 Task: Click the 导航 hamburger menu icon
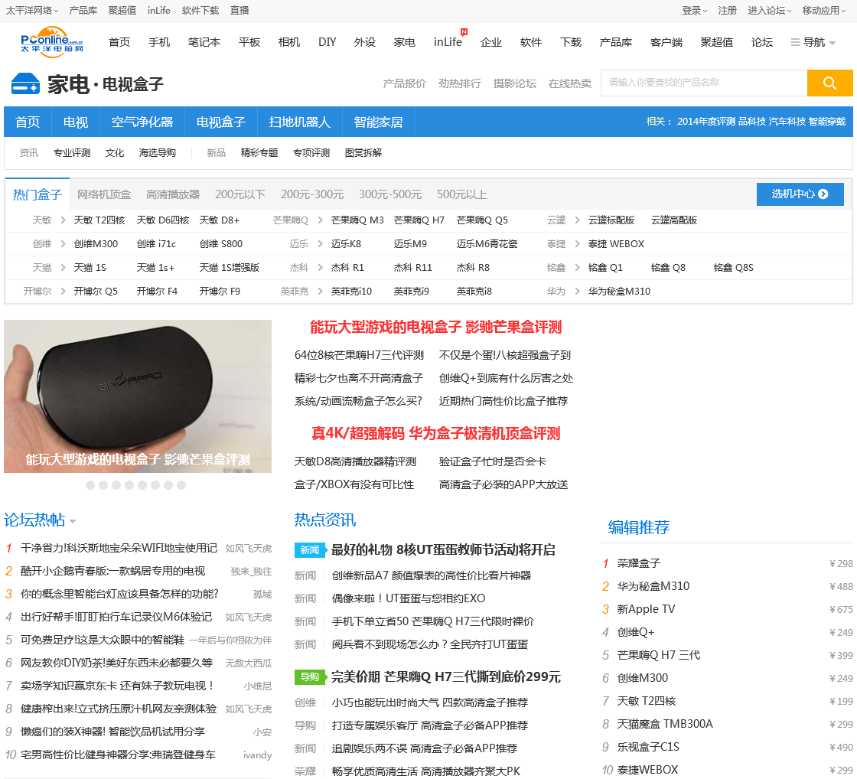point(795,42)
